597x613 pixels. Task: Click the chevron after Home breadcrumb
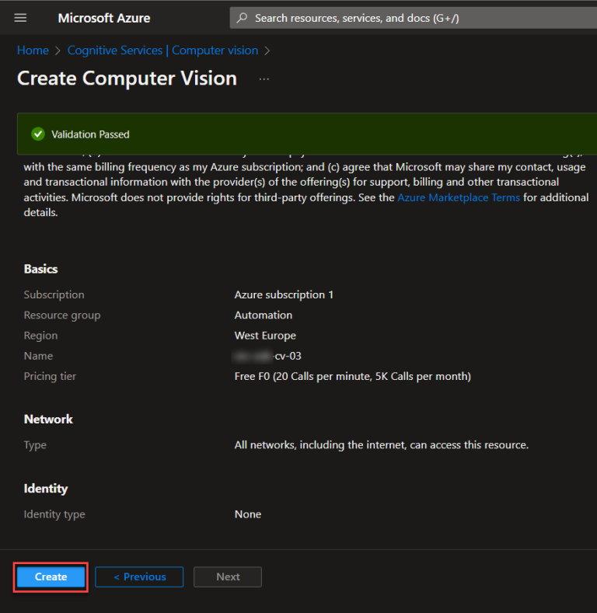tap(58, 51)
